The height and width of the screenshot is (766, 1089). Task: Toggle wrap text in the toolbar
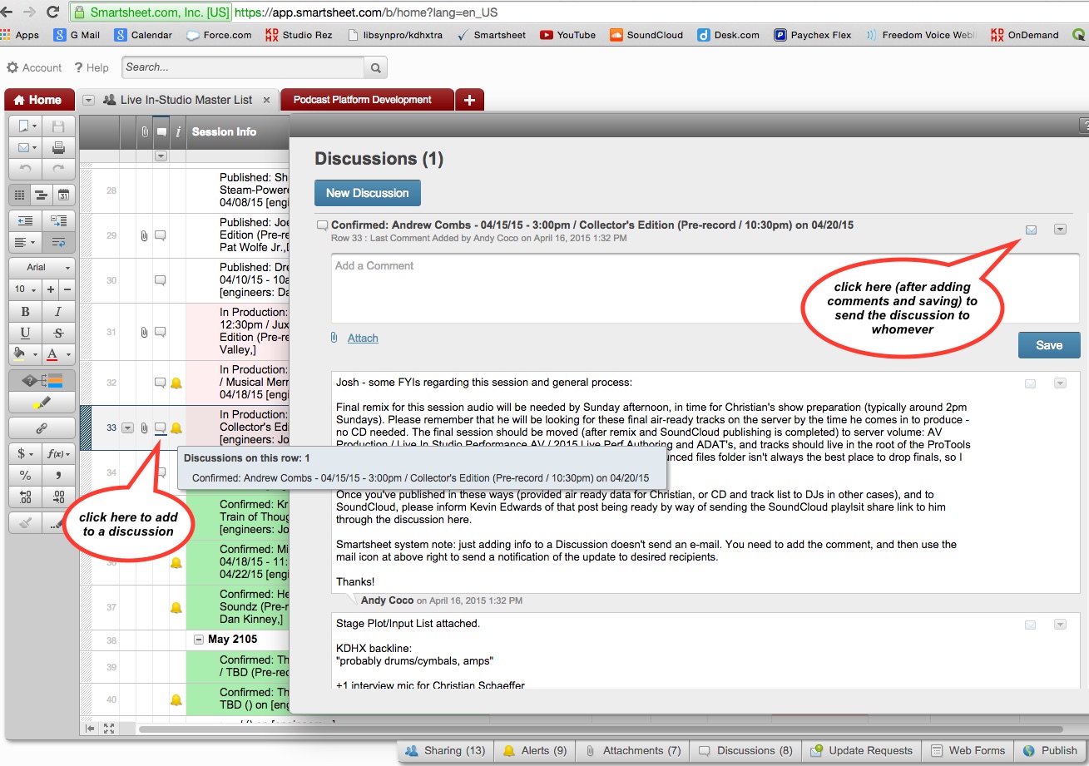pyautogui.click(x=58, y=243)
